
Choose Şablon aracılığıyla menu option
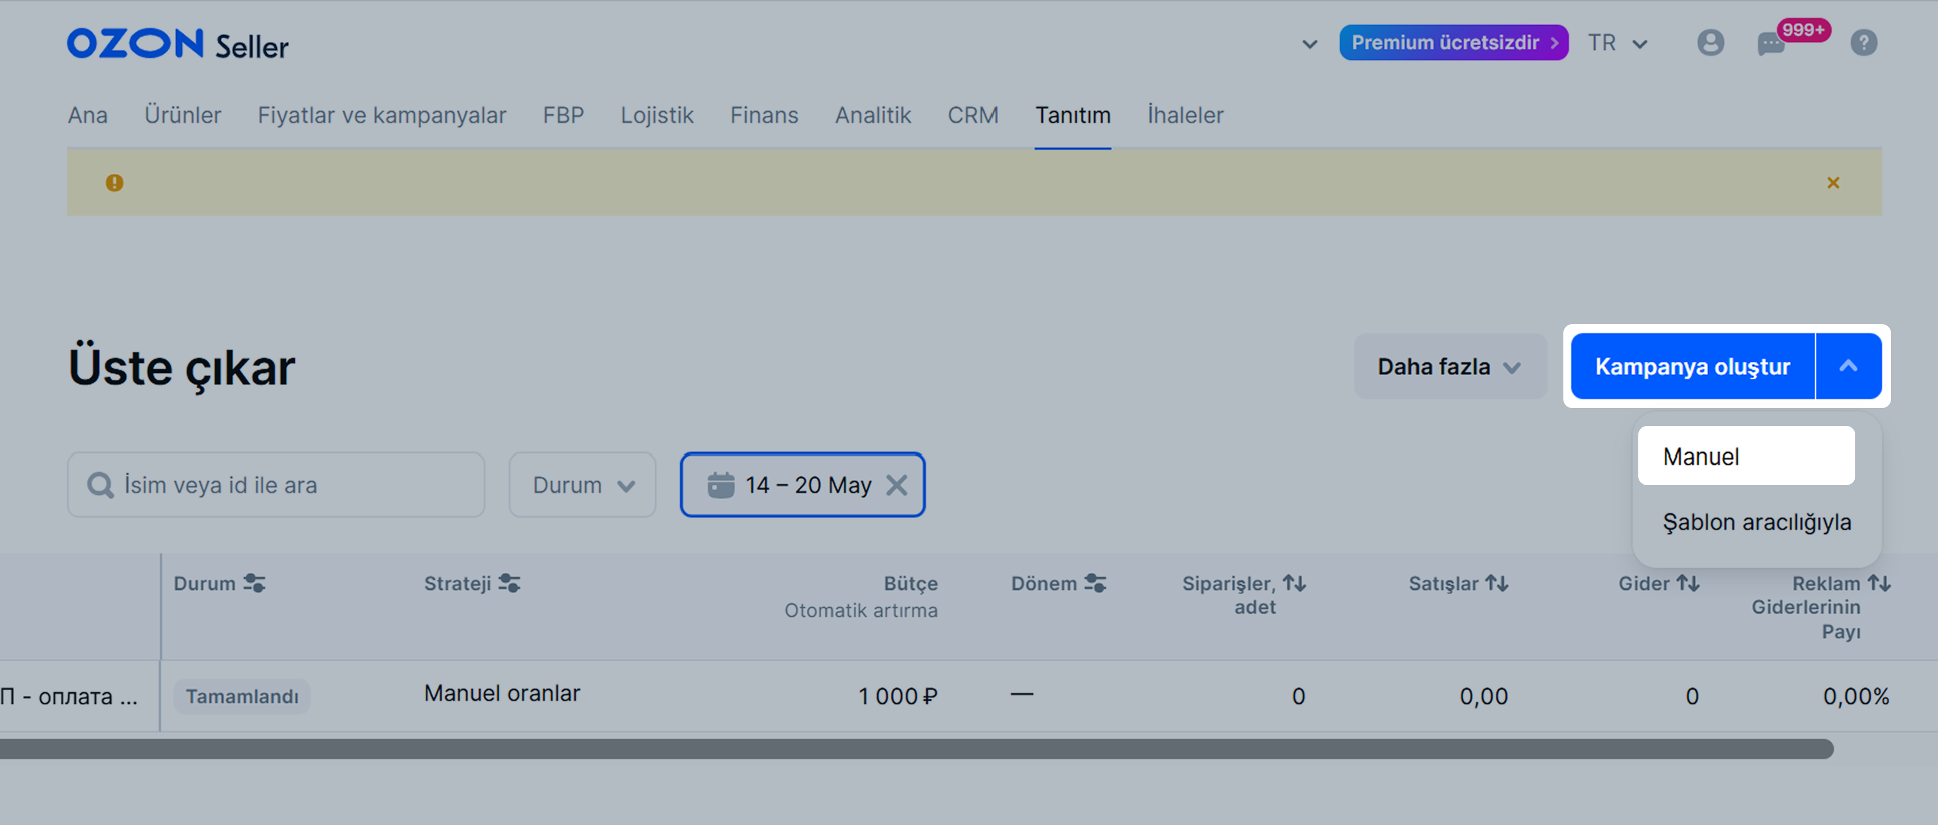click(1757, 522)
